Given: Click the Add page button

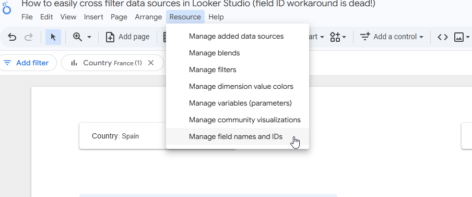Looking at the screenshot, I should coord(127,37).
